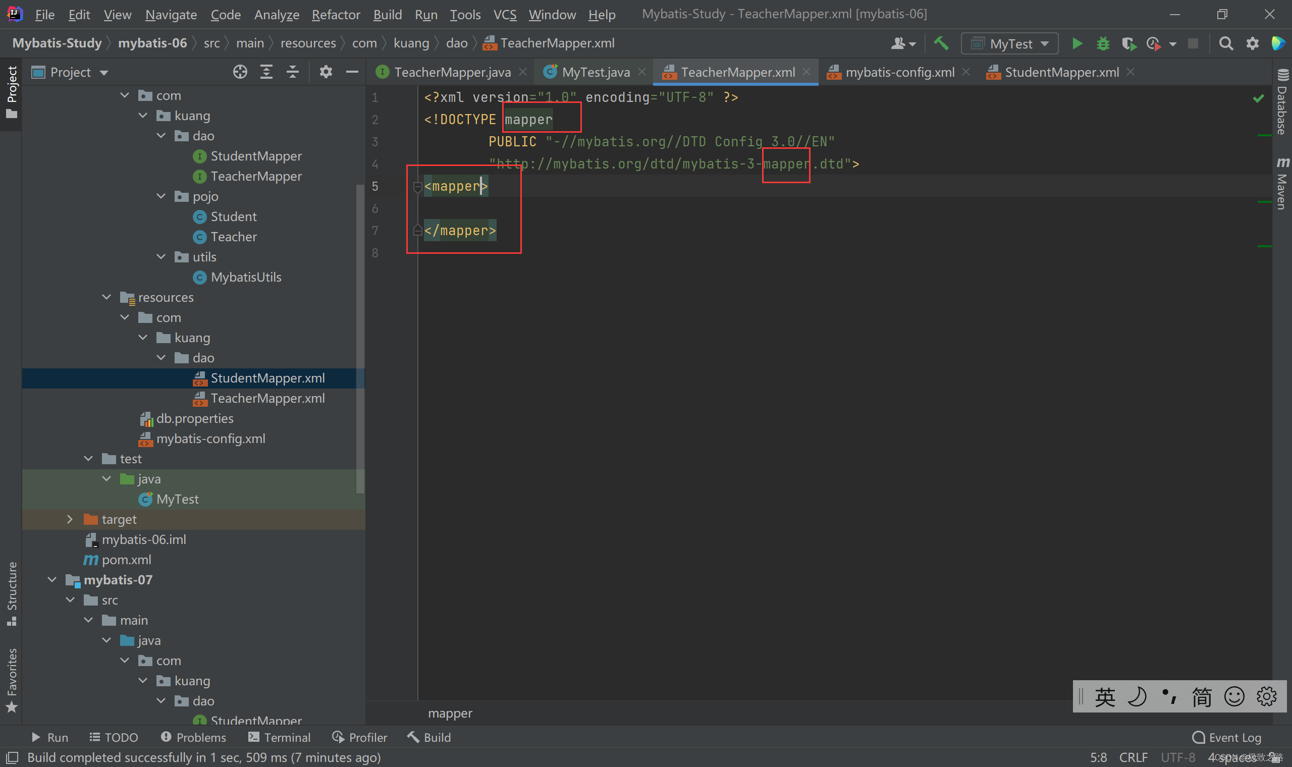Click the IME emoji smiley icon
Screen dimensions: 1292x767
pyautogui.click(x=1234, y=696)
